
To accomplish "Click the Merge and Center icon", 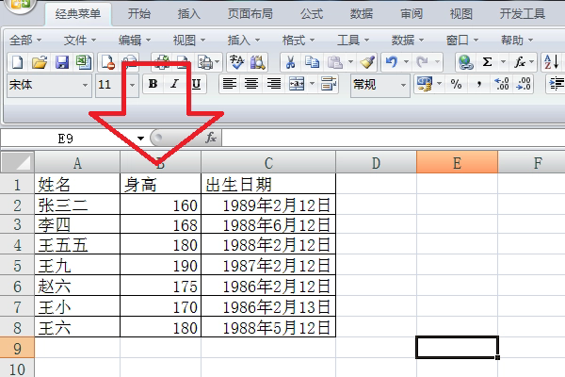I will (297, 85).
